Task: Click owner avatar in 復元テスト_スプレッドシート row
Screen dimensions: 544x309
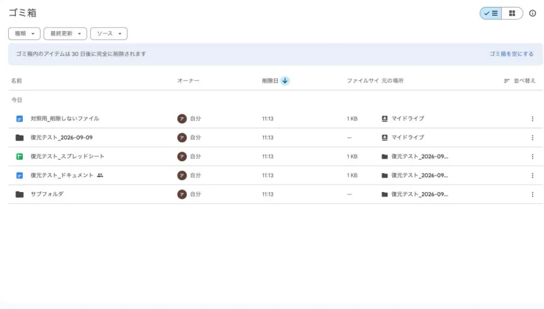Action: (182, 156)
